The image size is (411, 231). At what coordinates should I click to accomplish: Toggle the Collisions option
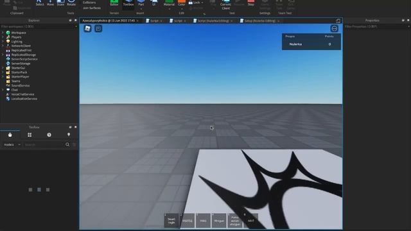(89, 3)
